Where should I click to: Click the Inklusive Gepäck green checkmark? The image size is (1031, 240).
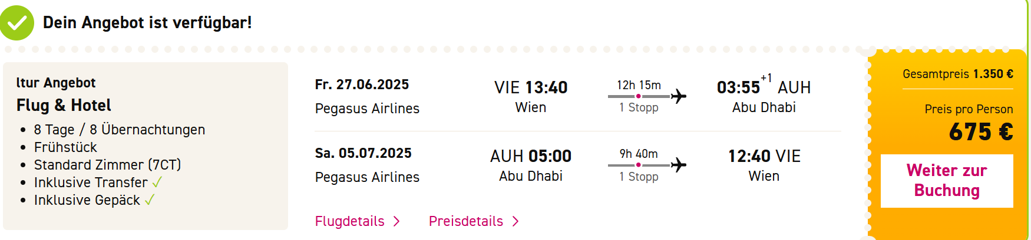150,200
